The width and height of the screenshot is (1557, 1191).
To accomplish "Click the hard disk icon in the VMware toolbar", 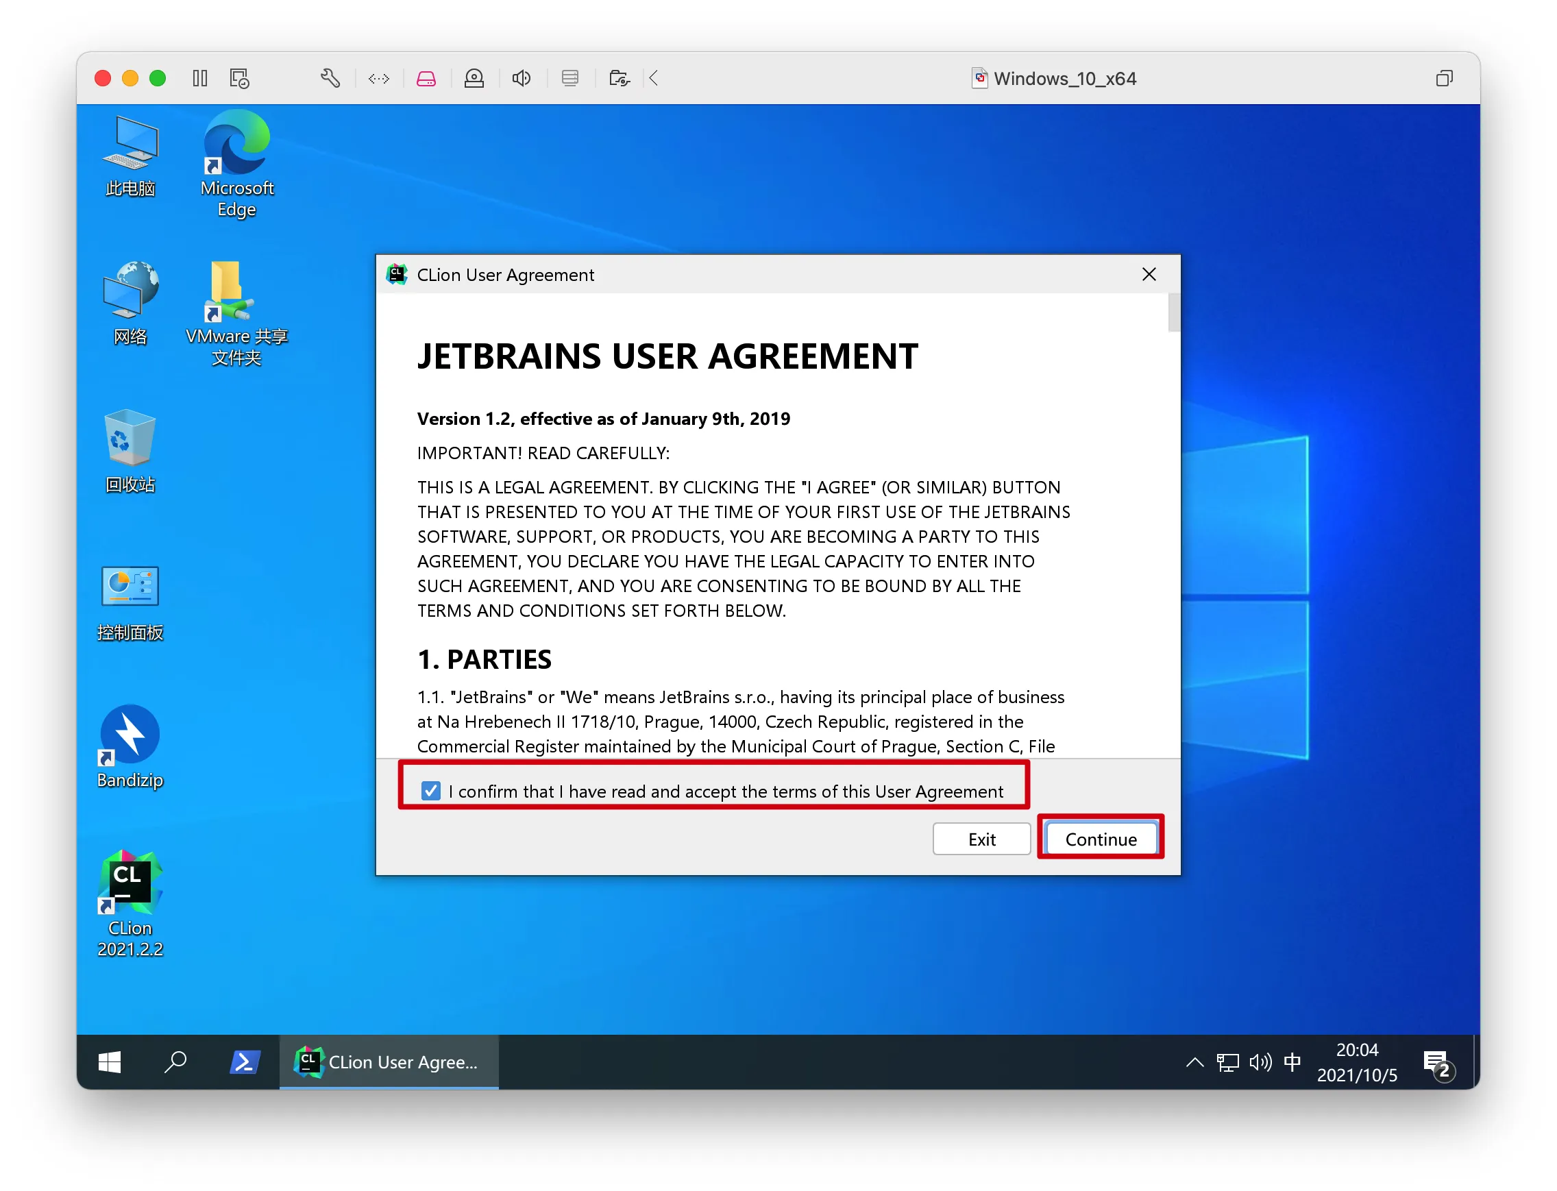I will point(426,78).
